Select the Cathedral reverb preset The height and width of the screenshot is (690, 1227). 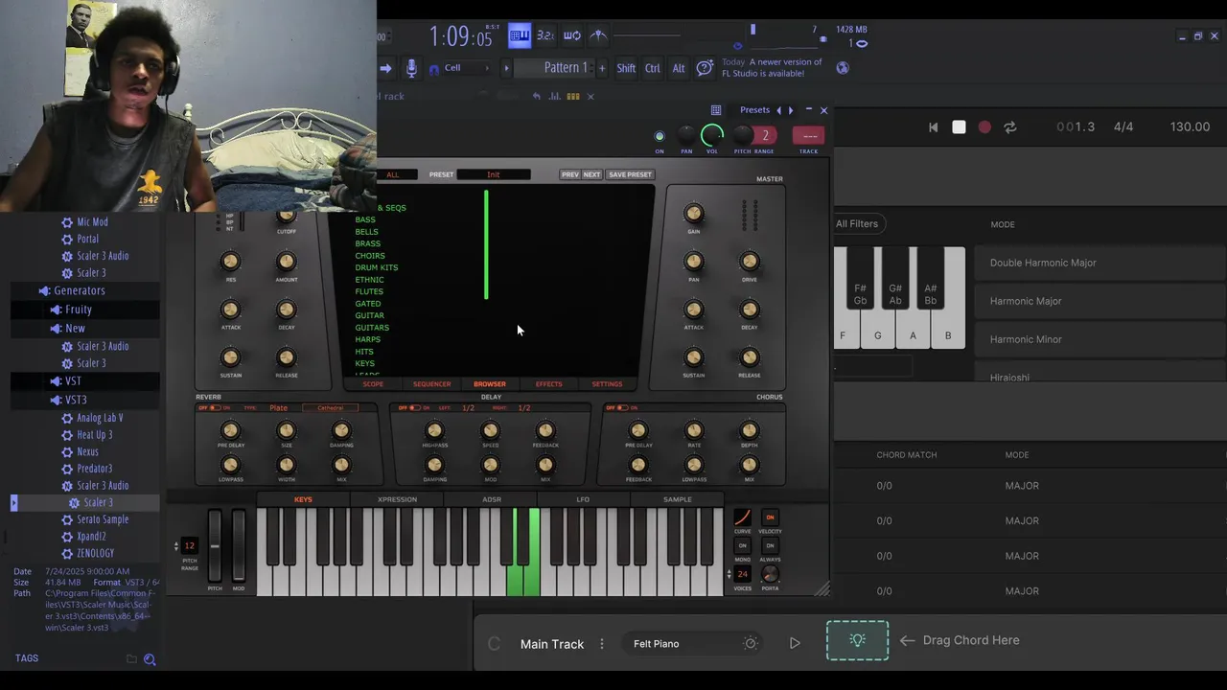[330, 408]
